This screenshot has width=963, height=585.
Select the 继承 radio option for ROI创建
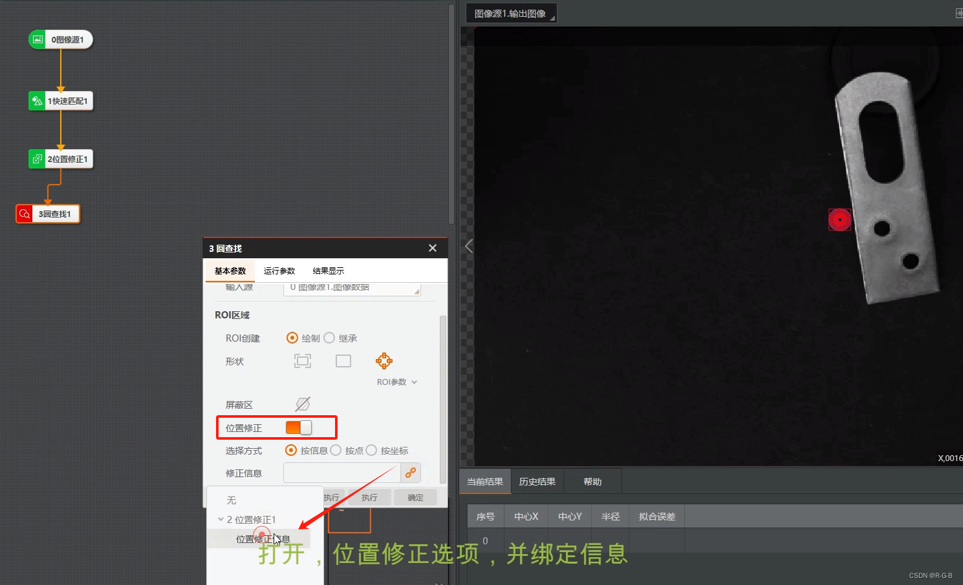click(x=330, y=338)
